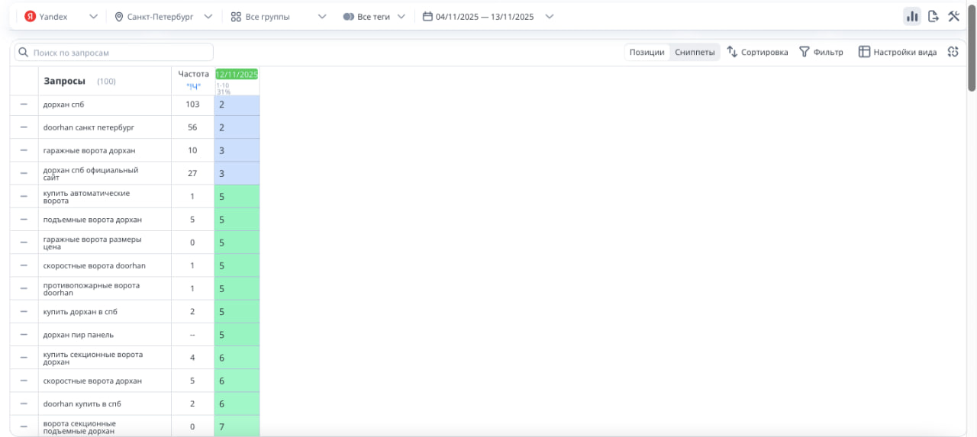
Task: Open the tools wrench-and-hammer icon
Action: coord(953,17)
